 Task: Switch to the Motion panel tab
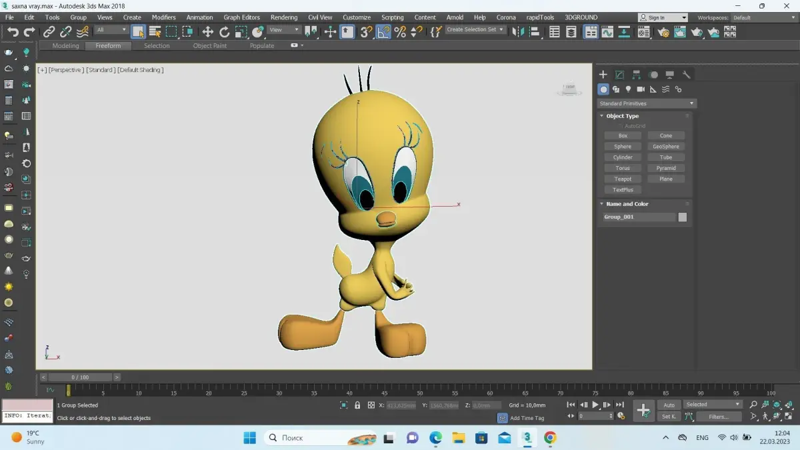point(654,75)
